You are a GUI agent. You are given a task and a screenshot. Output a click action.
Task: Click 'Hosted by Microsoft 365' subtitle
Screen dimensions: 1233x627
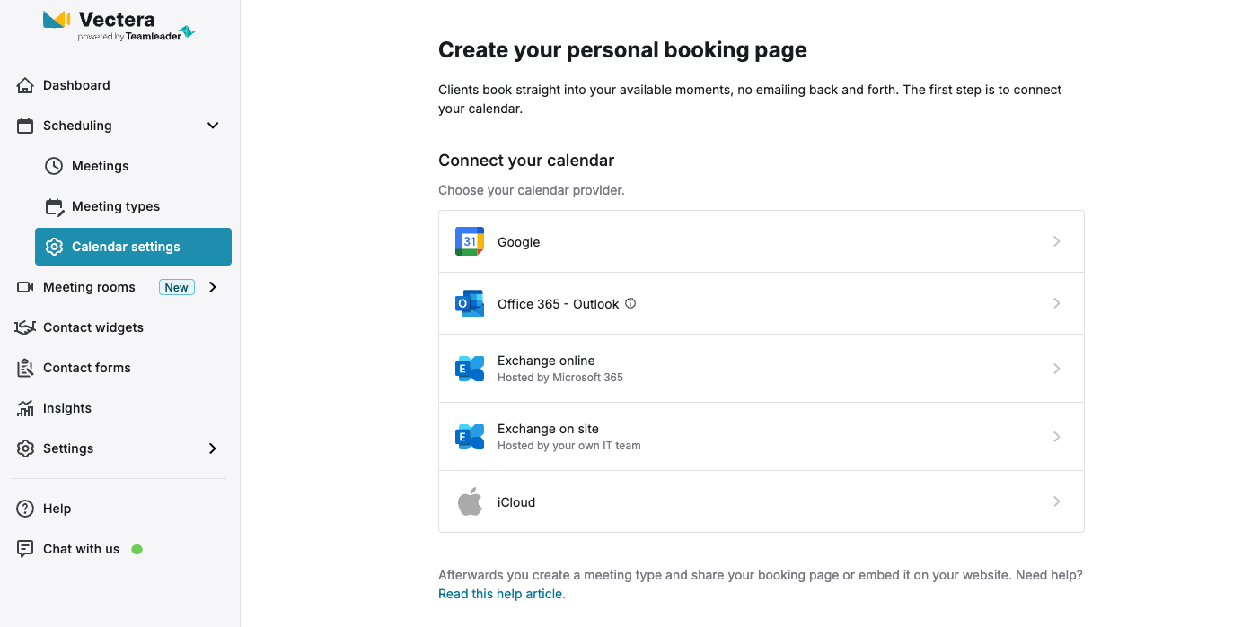560,378
